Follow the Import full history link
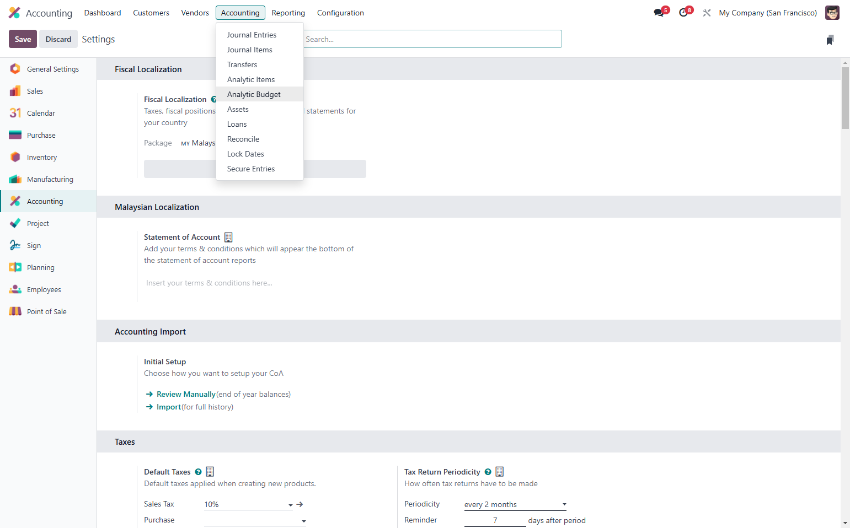Image resolution: width=850 pixels, height=528 pixels. 169,407
